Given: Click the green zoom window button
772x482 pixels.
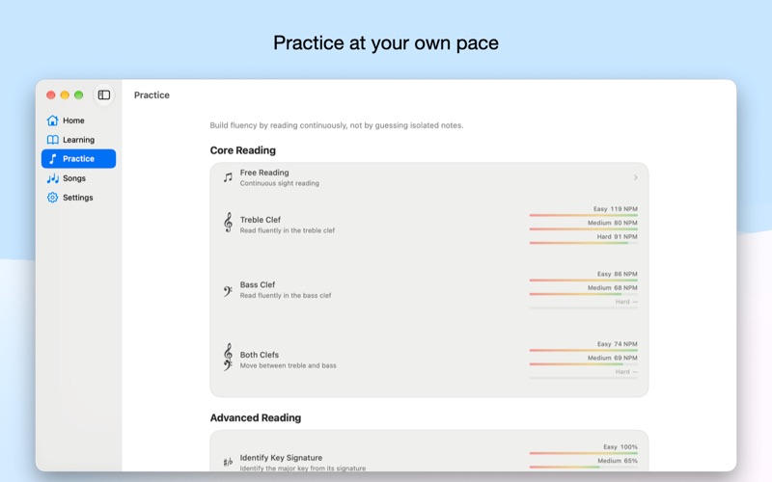Looking at the screenshot, I should pyautogui.click(x=79, y=94).
